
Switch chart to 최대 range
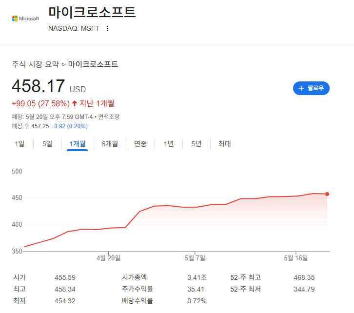224,144
